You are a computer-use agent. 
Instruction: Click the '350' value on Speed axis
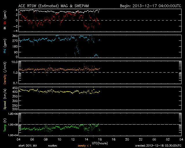(x=15, y=96)
